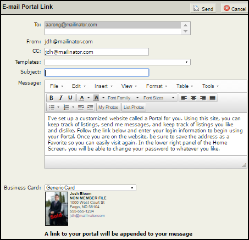Viewport: 249px width, 240px height.
Task: Toggle Italic formatting
Action: point(61,98)
